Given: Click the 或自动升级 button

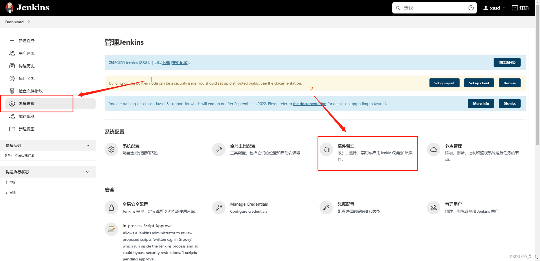Looking at the screenshot, I should [507, 62].
